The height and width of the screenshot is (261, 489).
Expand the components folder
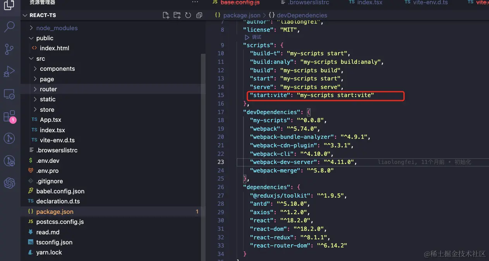click(x=35, y=69)
